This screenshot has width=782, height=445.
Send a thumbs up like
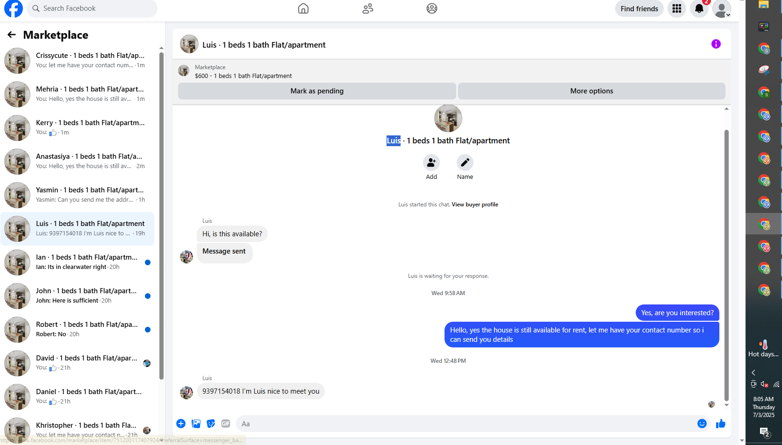click(721, 424)
